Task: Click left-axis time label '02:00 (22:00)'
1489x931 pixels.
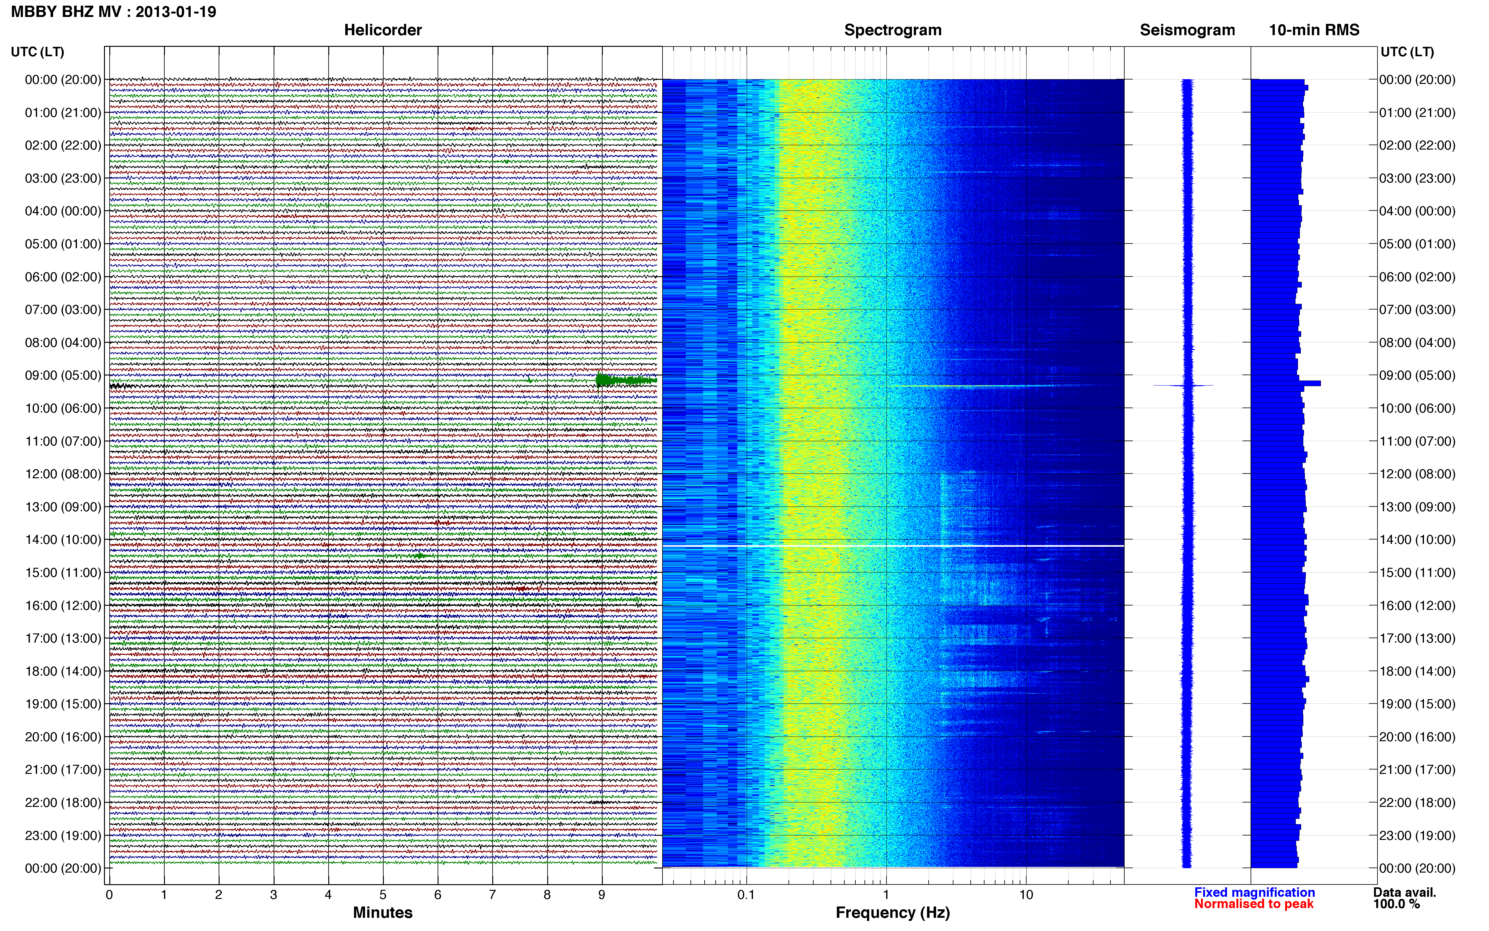Action: [x=63, y=145]
